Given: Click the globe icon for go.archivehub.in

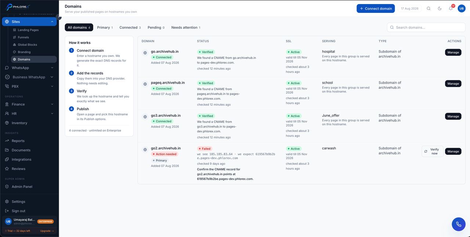Looking at the screenshot, I should (x=145, y=53).
